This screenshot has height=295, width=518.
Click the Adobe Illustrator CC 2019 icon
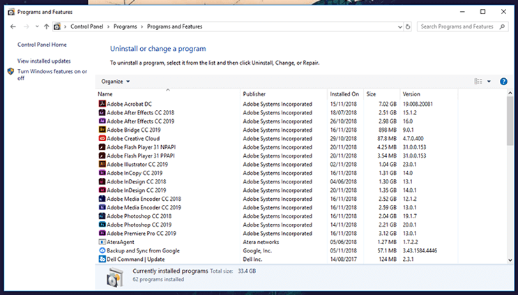tap(102, 164)
